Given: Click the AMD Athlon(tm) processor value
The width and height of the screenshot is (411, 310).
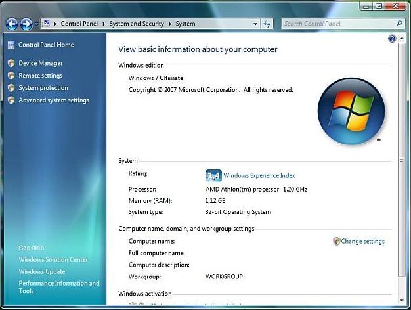Looking at the screenshot, I should click(x=256, y=189).
